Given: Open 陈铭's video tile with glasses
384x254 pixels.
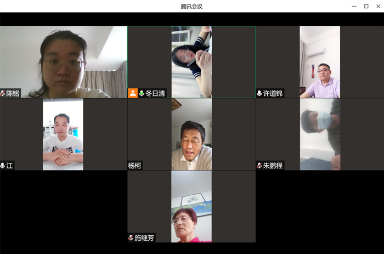Looking at the screenshot, I should 64,62.
